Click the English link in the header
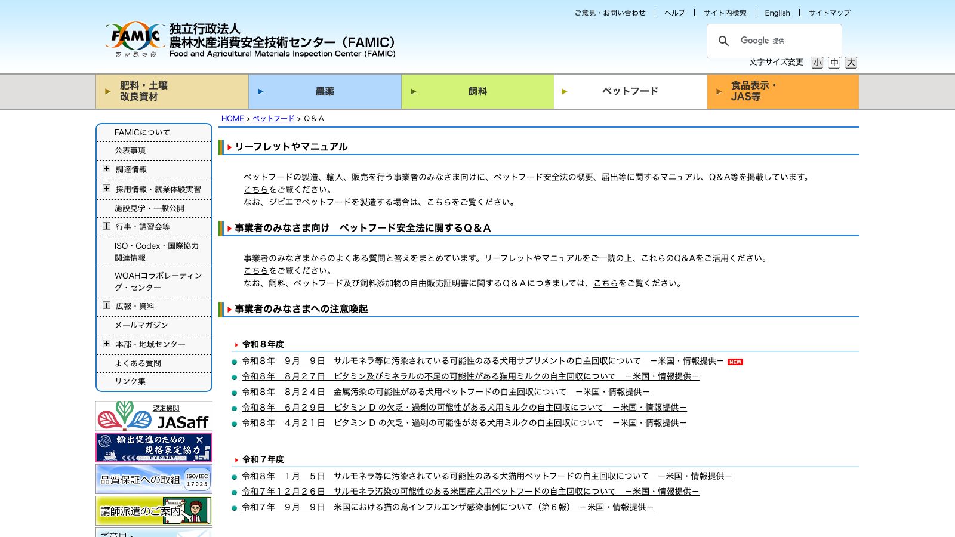 click(777, 13)
